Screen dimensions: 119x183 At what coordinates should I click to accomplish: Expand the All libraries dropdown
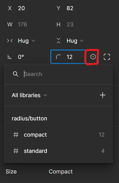(x=29, y=95)
